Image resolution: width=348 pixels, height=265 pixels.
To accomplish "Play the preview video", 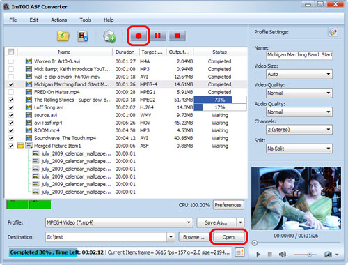I will pyautogui.click(x=258, y=255).
